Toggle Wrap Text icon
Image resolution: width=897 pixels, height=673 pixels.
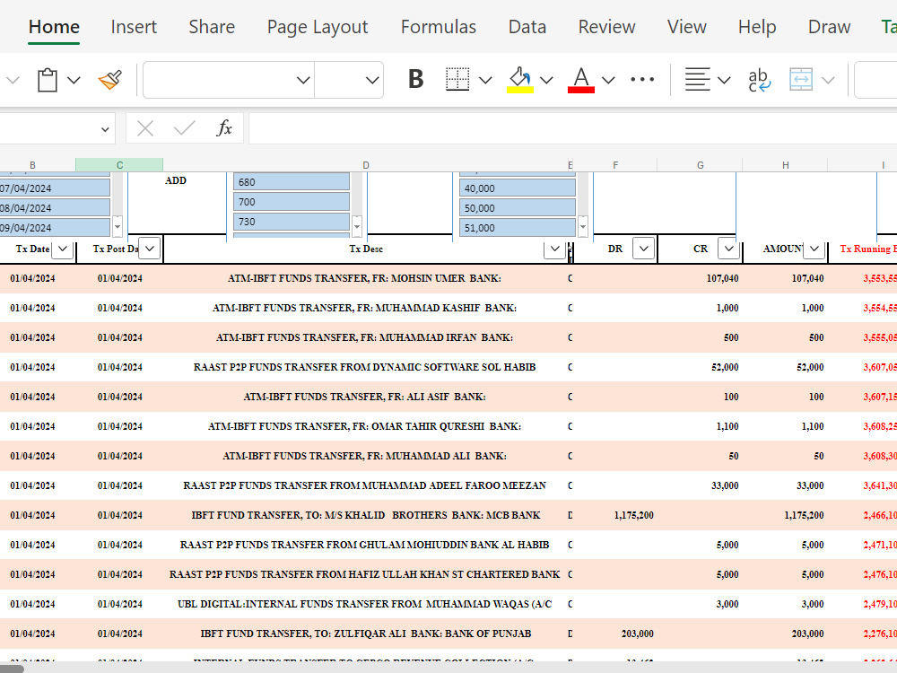pos(759,80)
